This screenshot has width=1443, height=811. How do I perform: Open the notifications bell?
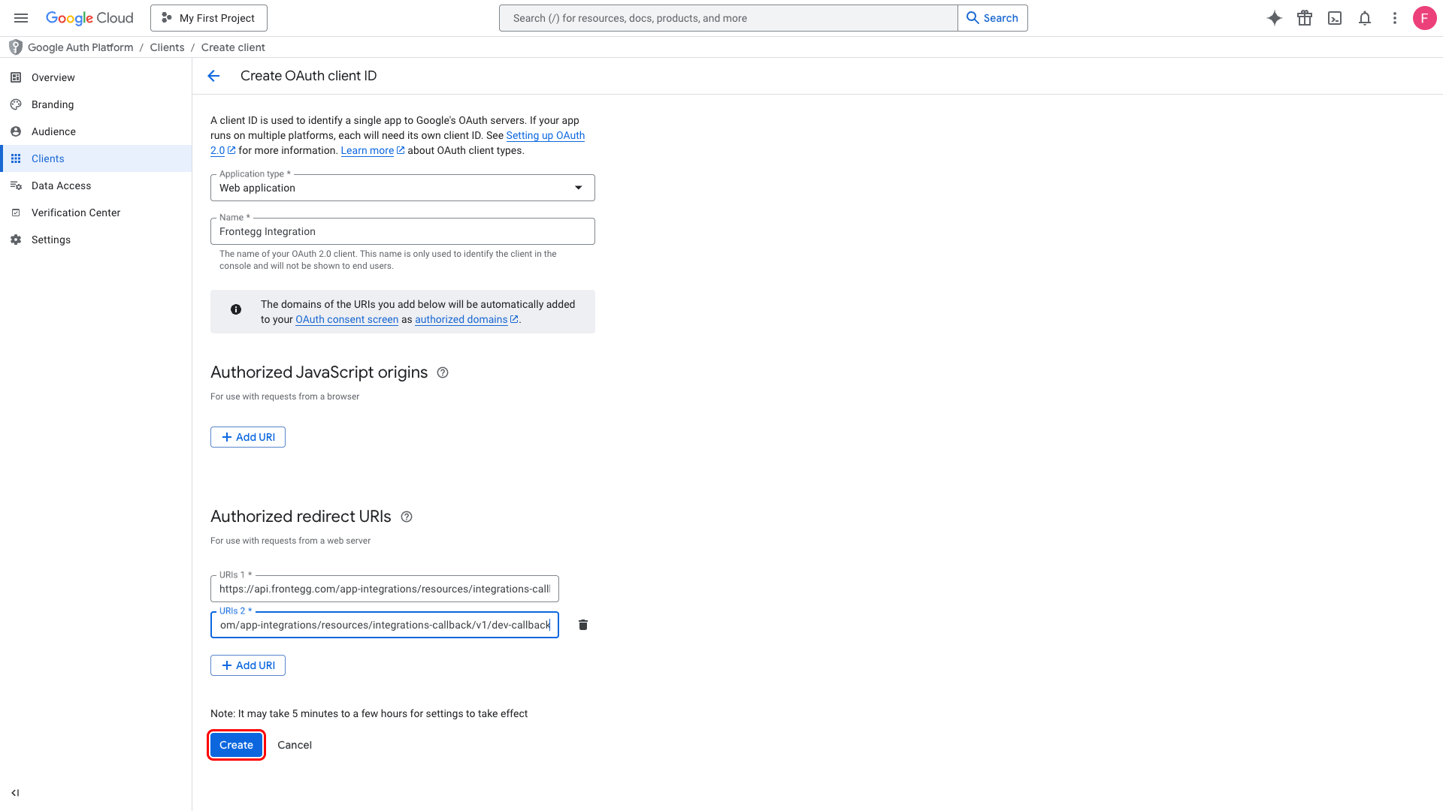click(x=1365, y=18)
